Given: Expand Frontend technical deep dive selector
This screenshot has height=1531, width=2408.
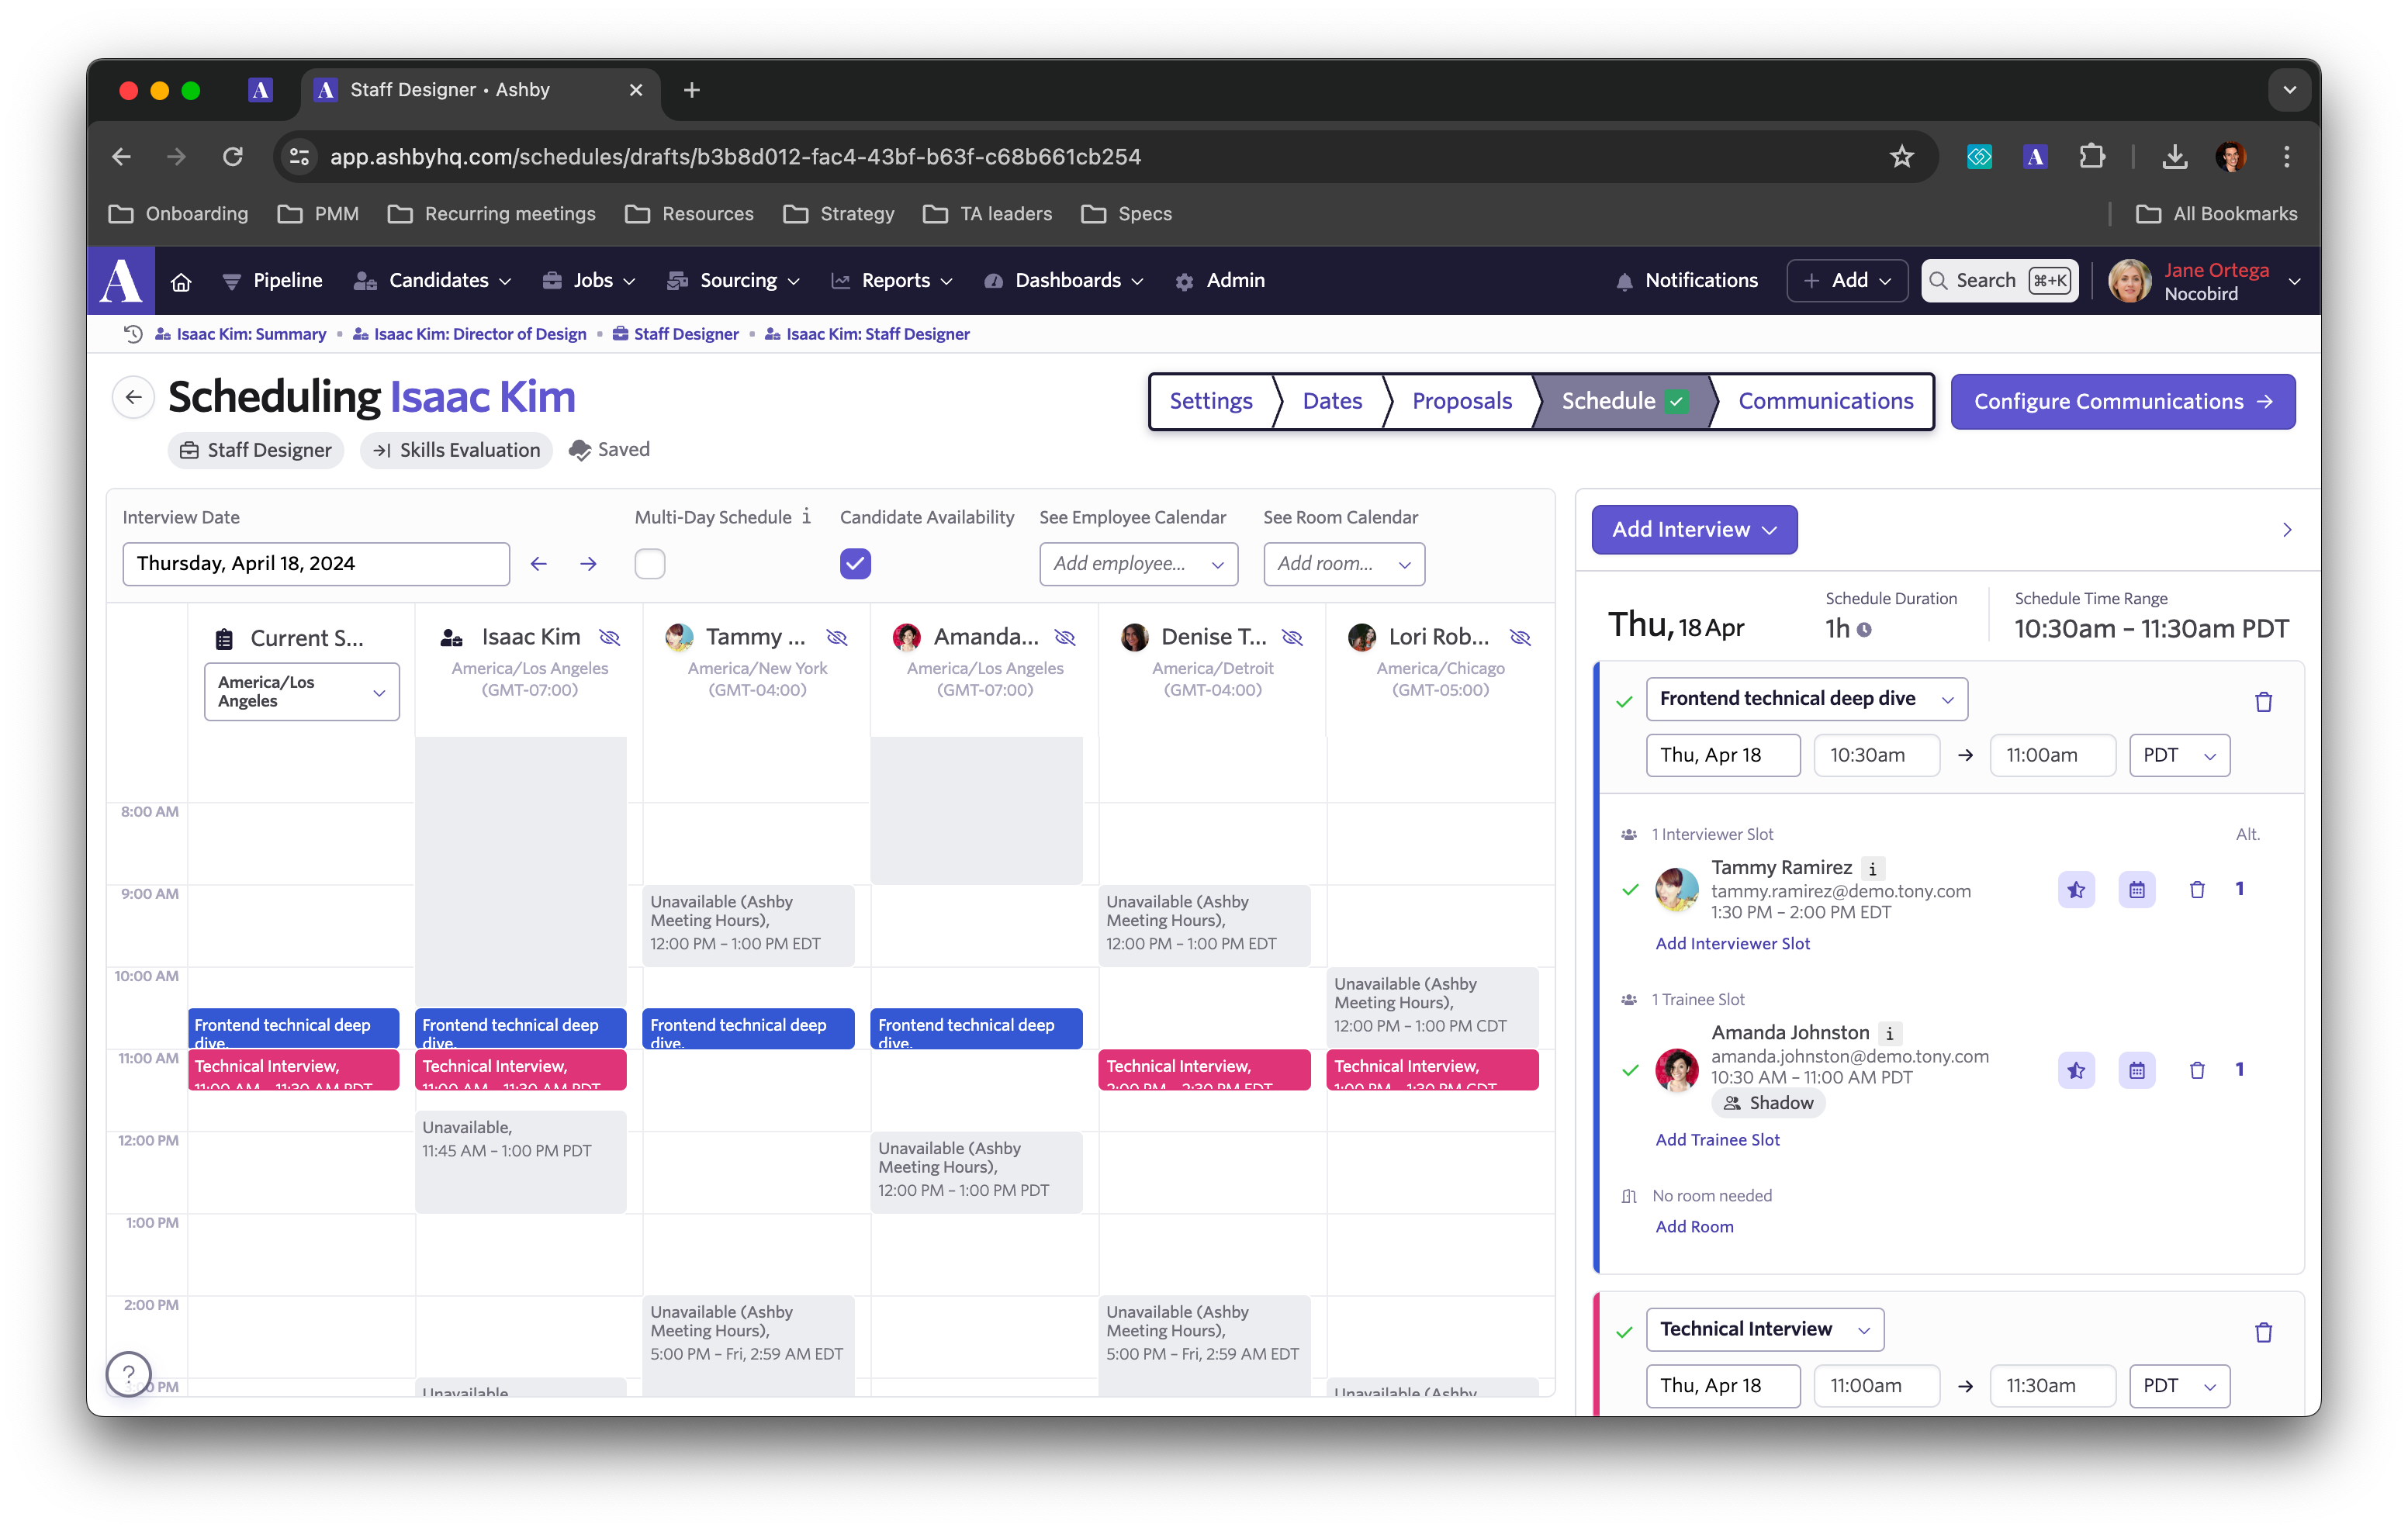Looking at the screenshot, I should 1806,699.
